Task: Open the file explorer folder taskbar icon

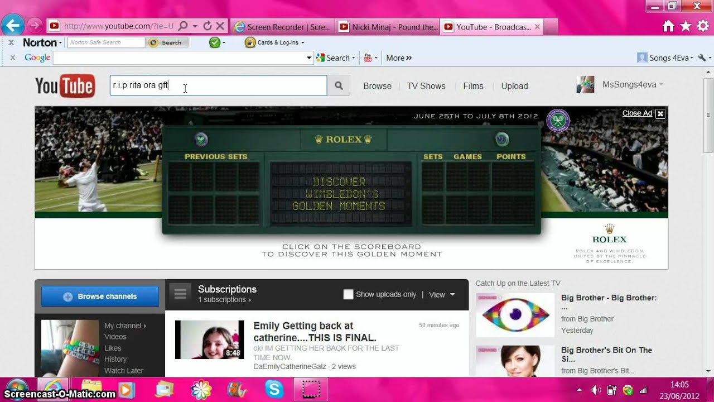Action: [91, 389]
